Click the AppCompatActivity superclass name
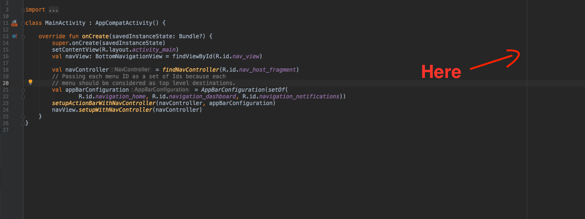The width and height of the screenshot is (585, 219). (x=124, y=23)
